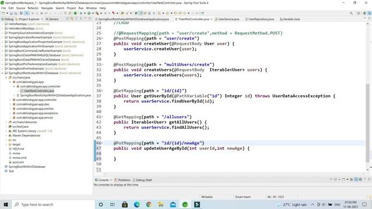This screenshot has width=372, height=209.
Task: Show hidden system tray icons chevron
Action: coord(313,204)
